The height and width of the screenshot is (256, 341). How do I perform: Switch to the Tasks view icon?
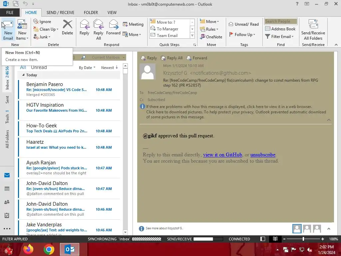7,215
